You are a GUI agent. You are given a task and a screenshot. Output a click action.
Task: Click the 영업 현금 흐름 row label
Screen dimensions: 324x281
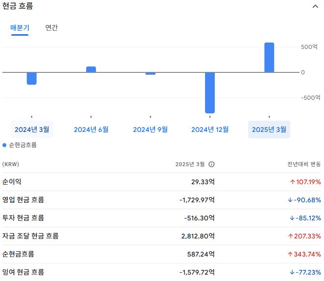click(23, 200)
